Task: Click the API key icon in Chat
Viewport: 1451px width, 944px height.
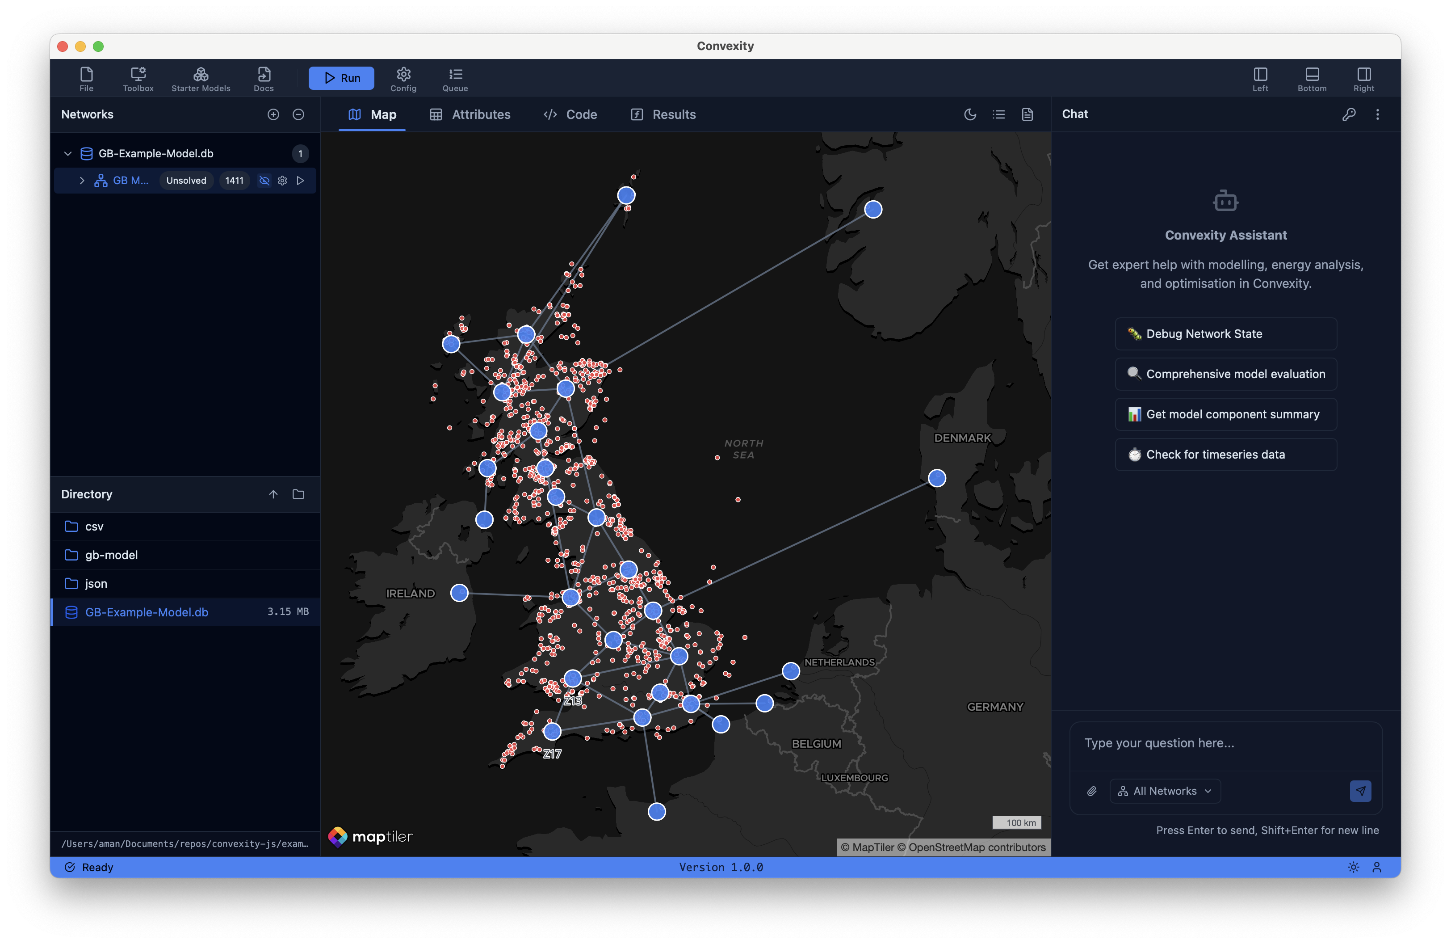Action: (1349, 114)
